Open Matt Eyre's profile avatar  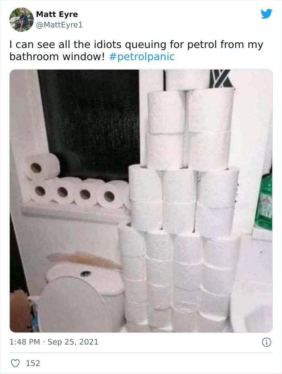coord(21,19)
